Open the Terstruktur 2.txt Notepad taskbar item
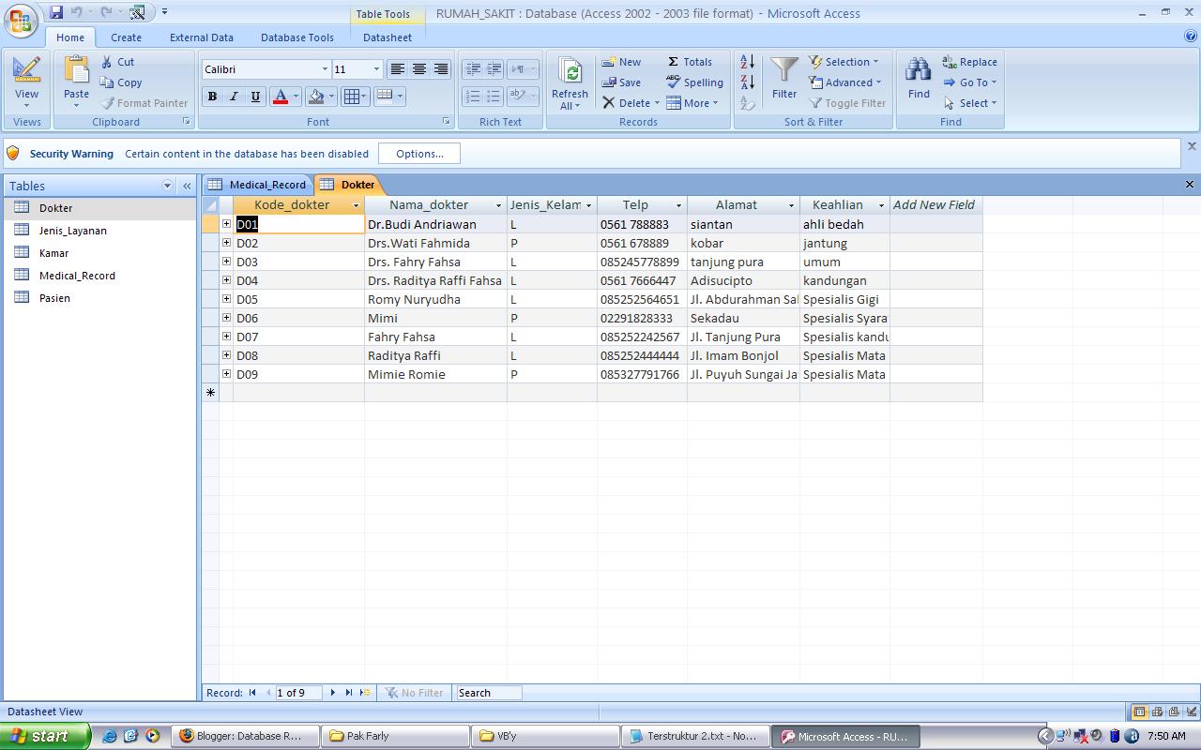Viewport: 1201px width, 750px height. click(x=694, y=736)
